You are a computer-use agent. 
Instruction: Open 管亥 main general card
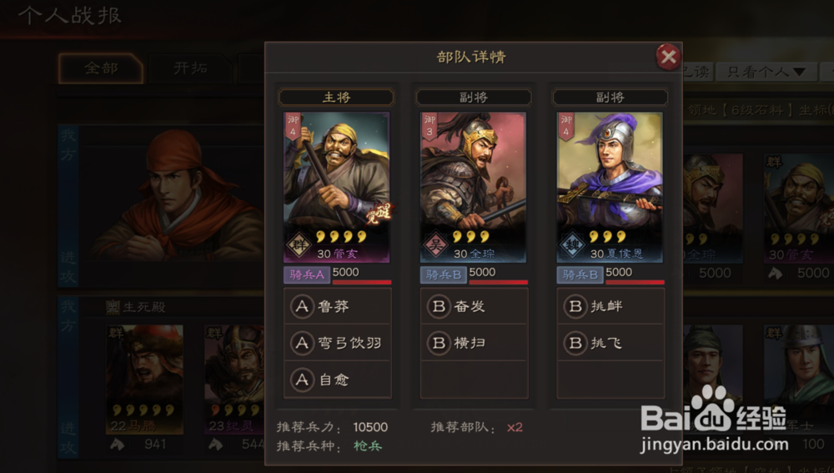click(x=337, y=188)
